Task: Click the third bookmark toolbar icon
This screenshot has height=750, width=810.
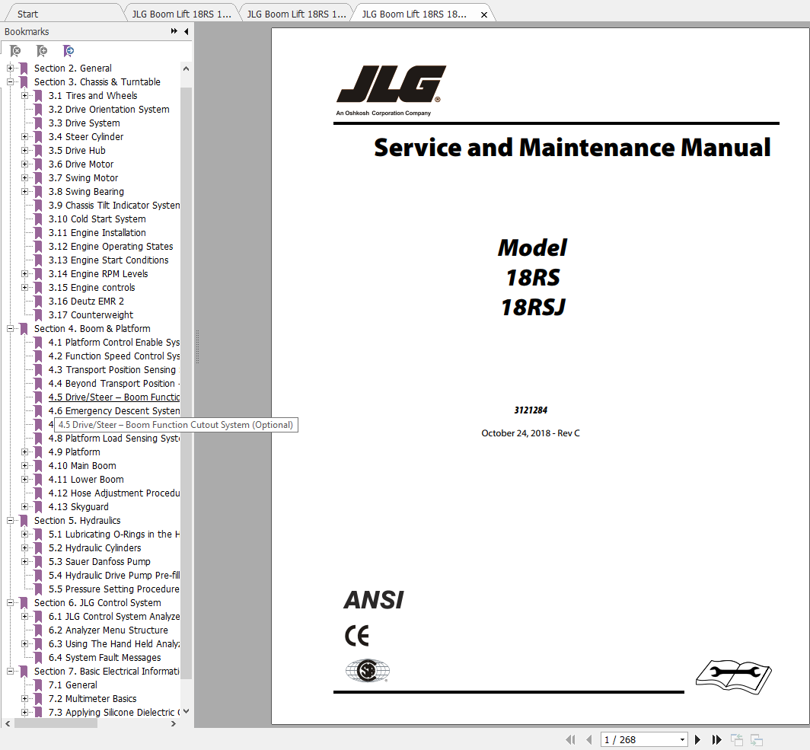Action: pyautogui.click(x=69, y=50)
